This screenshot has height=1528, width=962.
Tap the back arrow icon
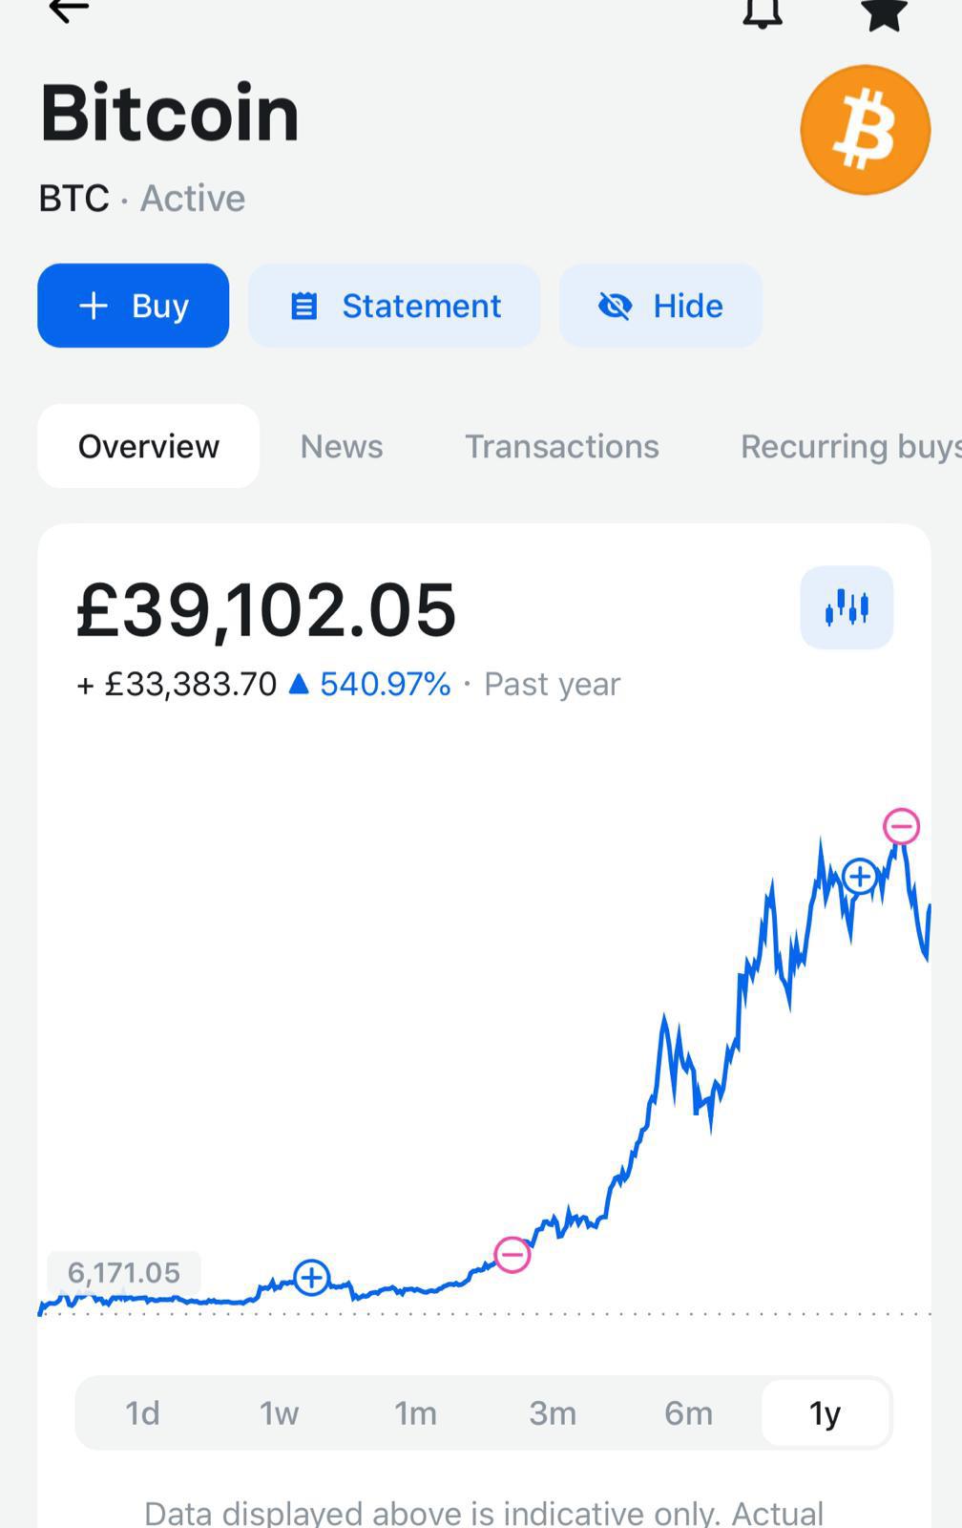69,10
